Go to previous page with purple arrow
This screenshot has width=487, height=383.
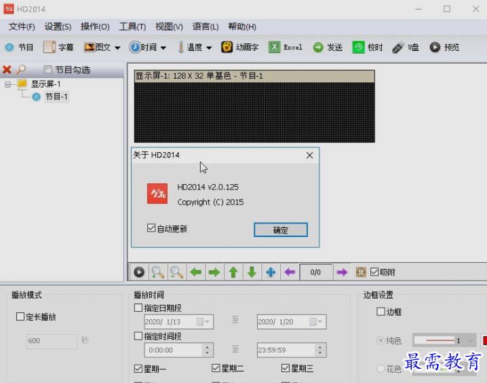coord(290,272)
